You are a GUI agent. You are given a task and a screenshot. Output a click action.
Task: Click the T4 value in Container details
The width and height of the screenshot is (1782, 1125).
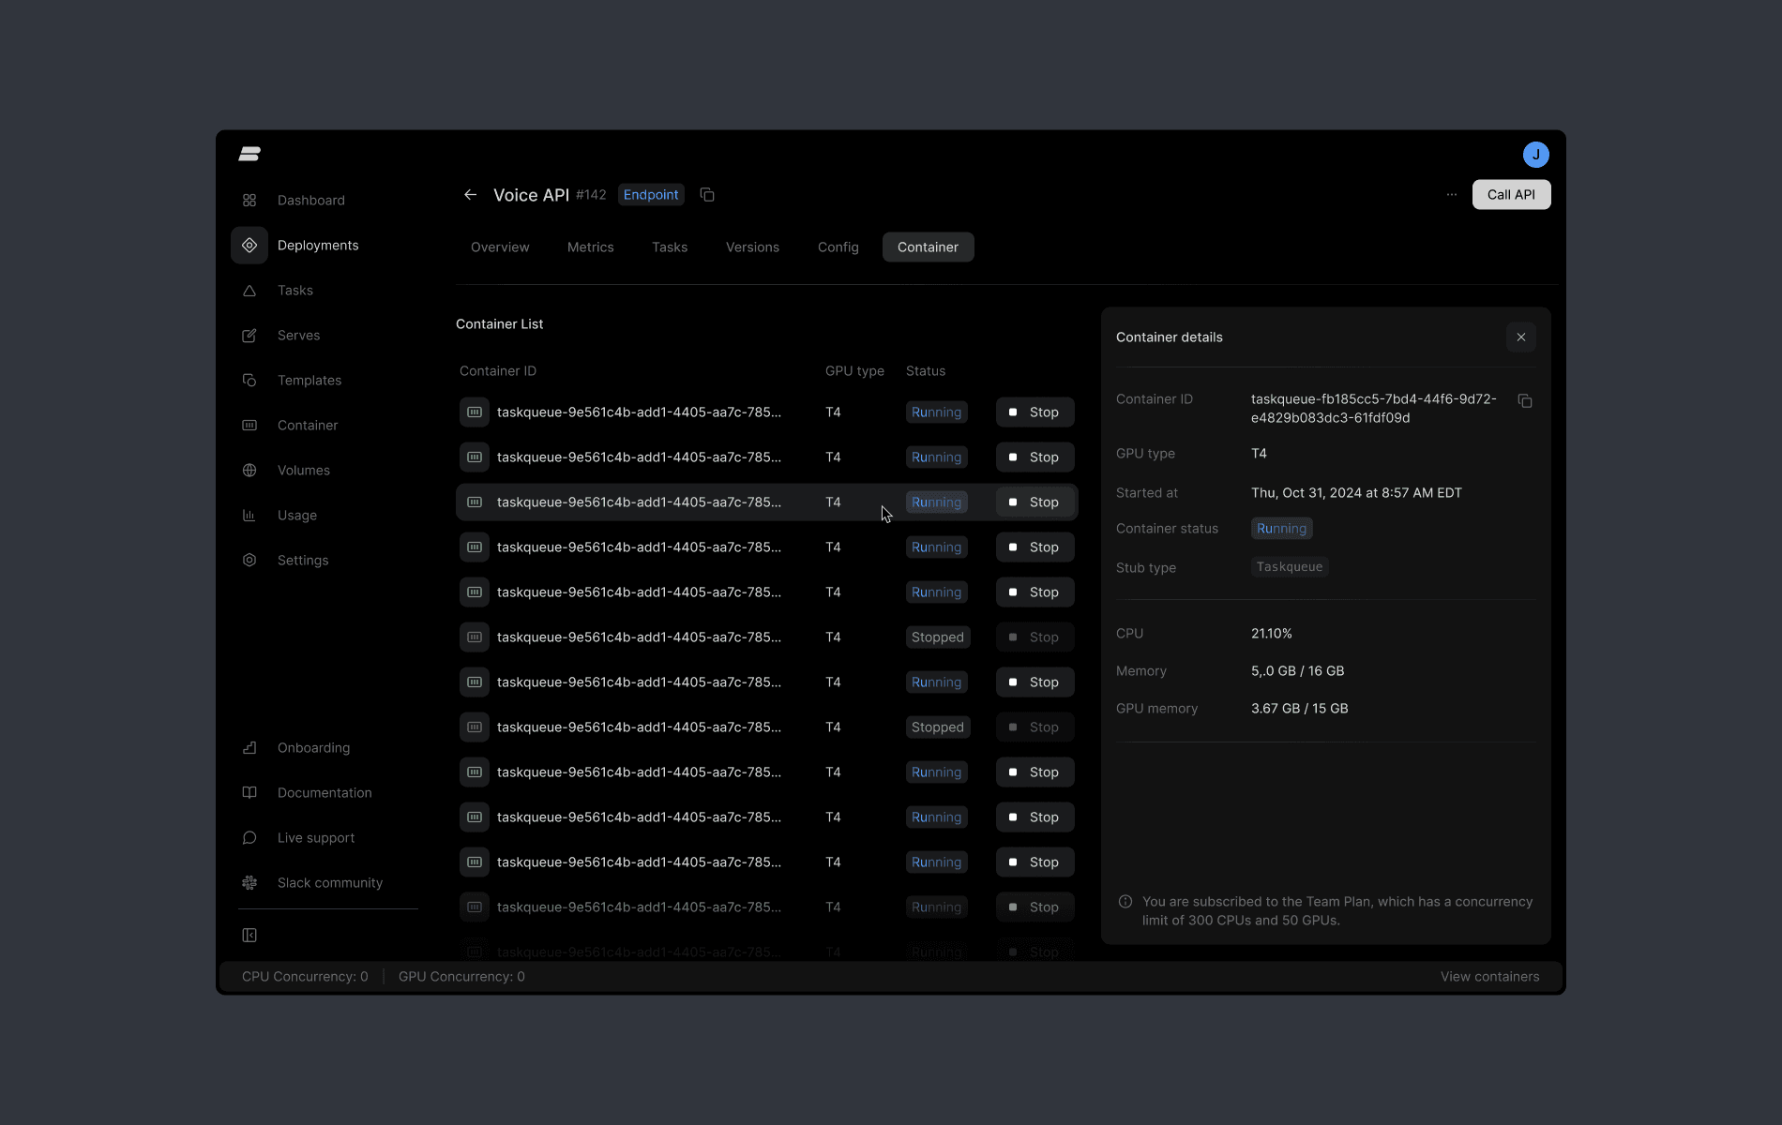pyautogui.click(x=1259, y=454)
